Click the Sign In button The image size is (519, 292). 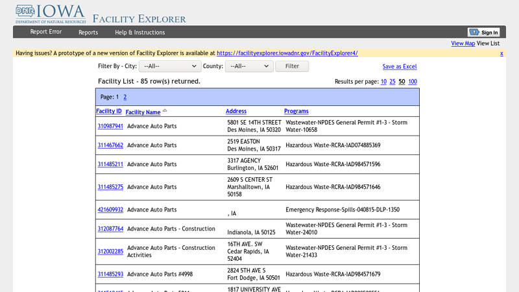pyautogui.click(x=483, y=32)
